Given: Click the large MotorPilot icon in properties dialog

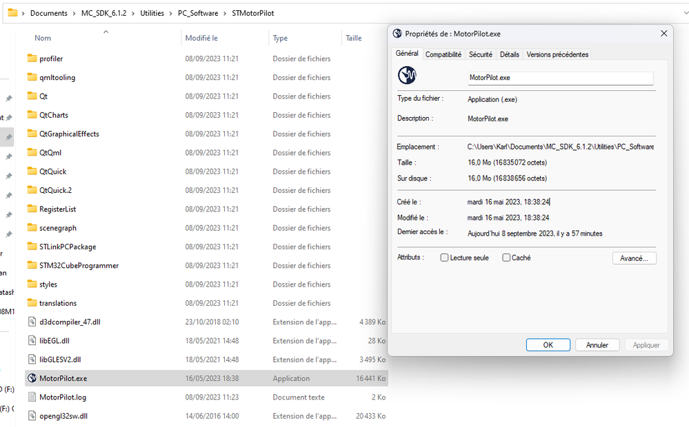Looking at the screenshot, I should tap(407, 76).
